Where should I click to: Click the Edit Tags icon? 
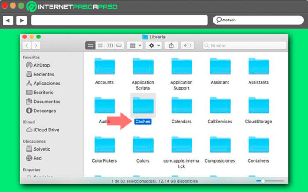(187, 45)
